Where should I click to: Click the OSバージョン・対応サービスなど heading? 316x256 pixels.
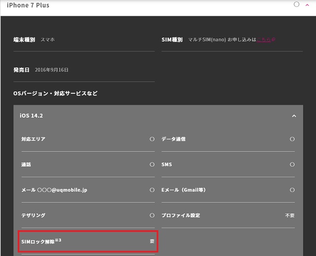tap(55, 93)
